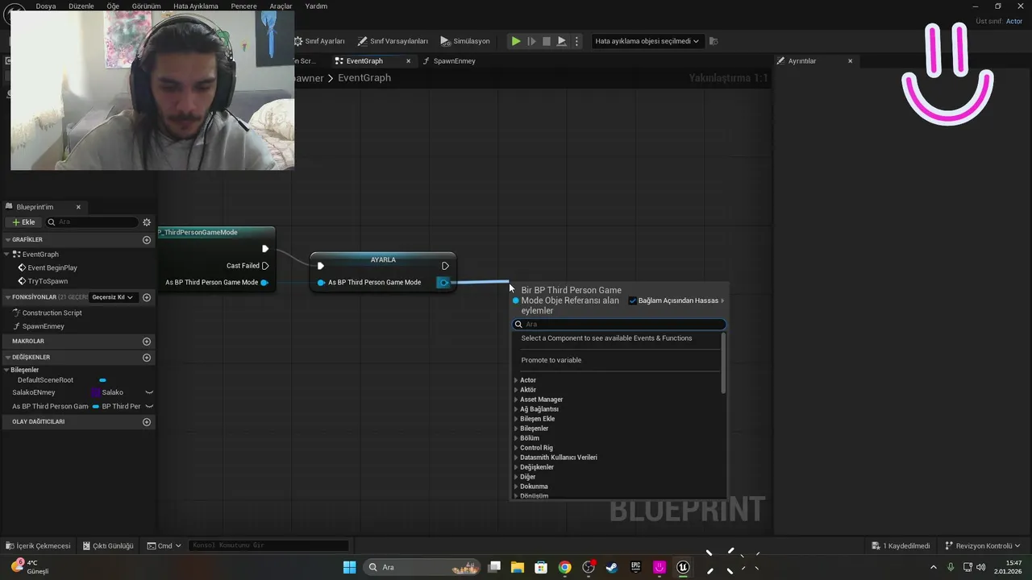The width and height of the screenshot is (1032, 580).
Task: Switch to the EventGraph tab
Action: tap(364, 61)
